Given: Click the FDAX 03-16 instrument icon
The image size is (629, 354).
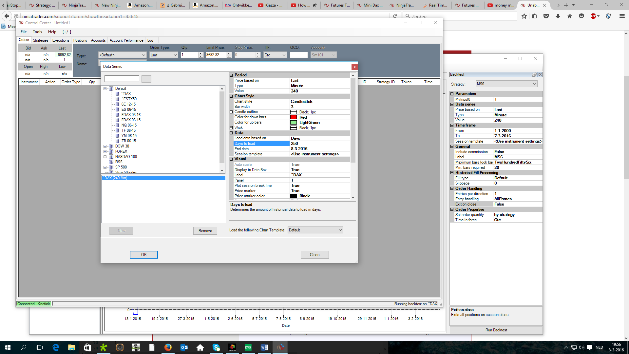Looking at the screenshot, I should tap(117, 115).
